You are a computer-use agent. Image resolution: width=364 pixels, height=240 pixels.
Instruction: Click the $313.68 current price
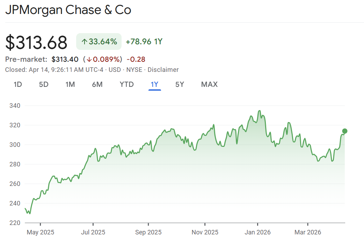(x=36, y=43)
